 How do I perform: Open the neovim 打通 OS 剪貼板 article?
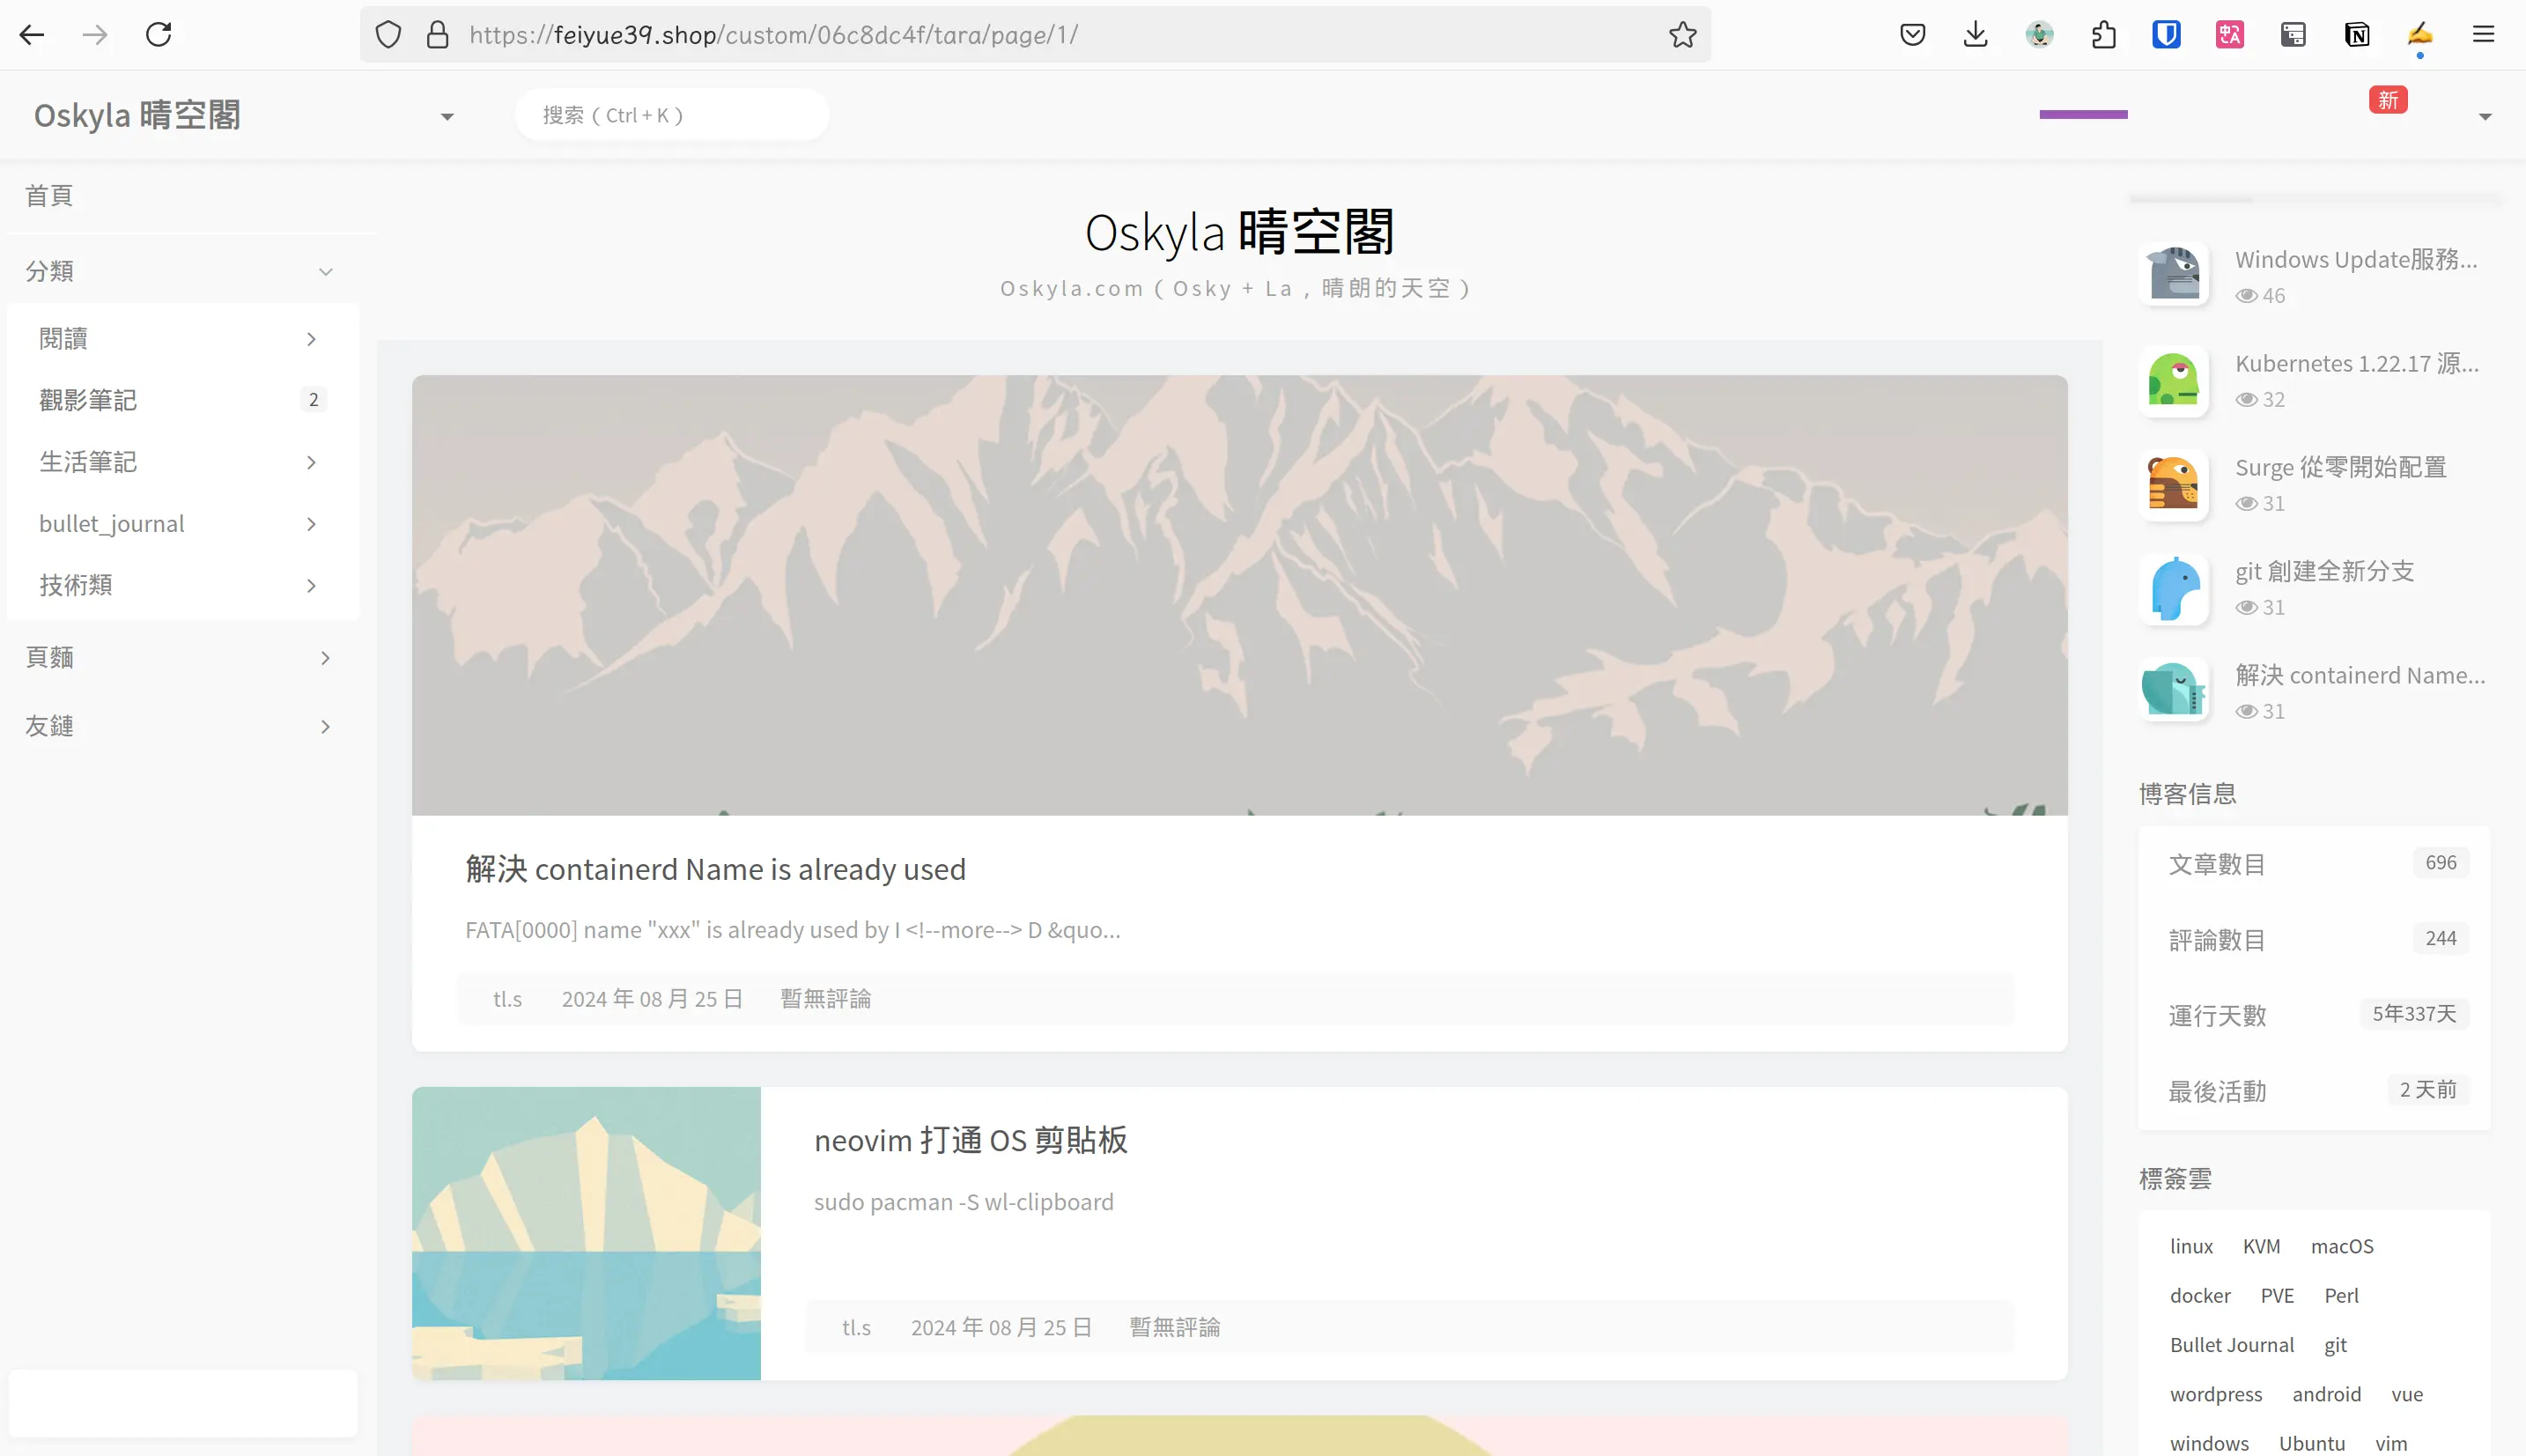tap(970, 1140)
